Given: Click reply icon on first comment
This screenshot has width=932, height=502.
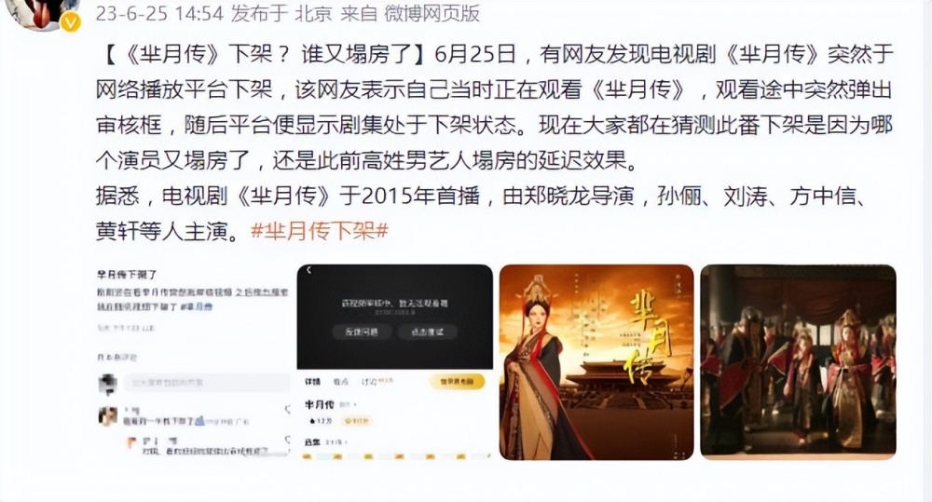Looking at the screenshot, I should point(288,410).
